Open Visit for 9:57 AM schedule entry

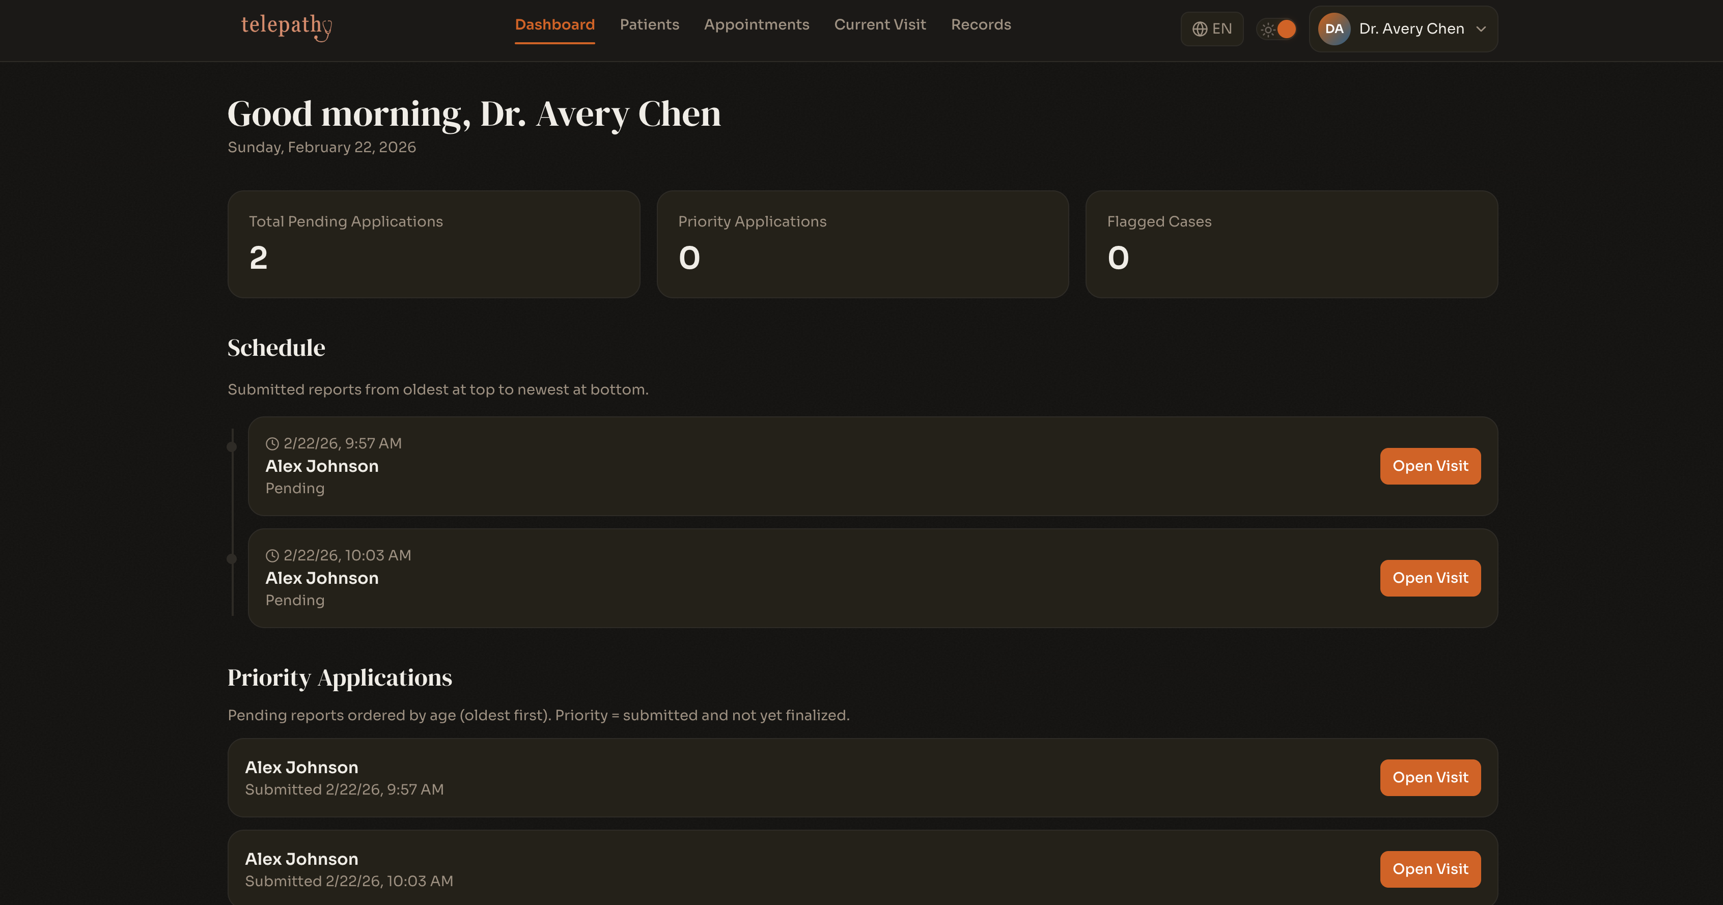point(1430,466)
